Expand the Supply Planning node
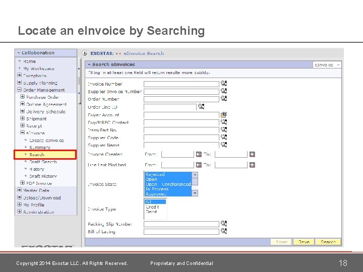Screen dimensions: 363x272 pos(20,82)
